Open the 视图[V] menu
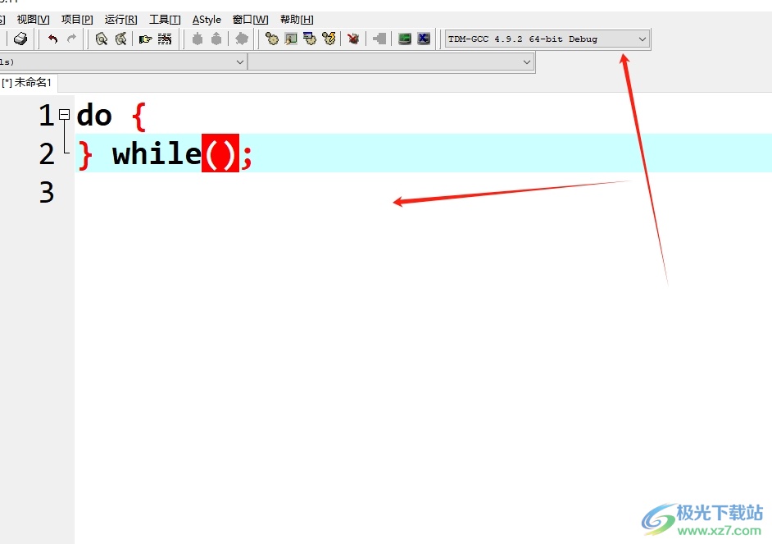772x544 pixels. pyautogui.click(x=33, y=19)
